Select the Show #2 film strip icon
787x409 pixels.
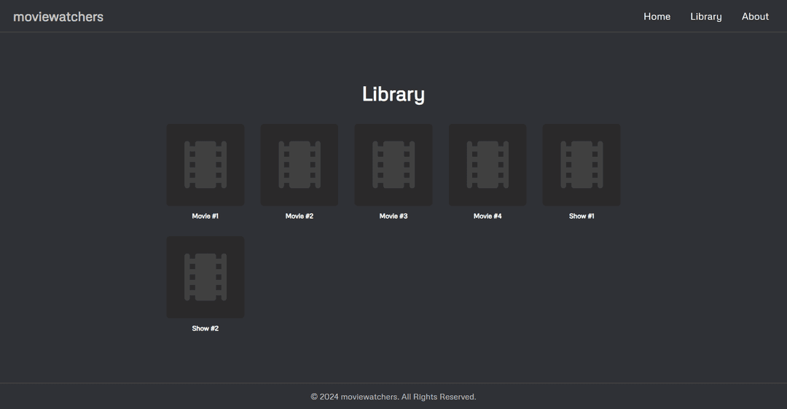pos(205,277)
